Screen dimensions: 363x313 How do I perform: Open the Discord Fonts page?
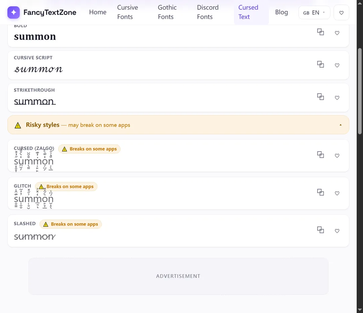click(x=208, y=12)
